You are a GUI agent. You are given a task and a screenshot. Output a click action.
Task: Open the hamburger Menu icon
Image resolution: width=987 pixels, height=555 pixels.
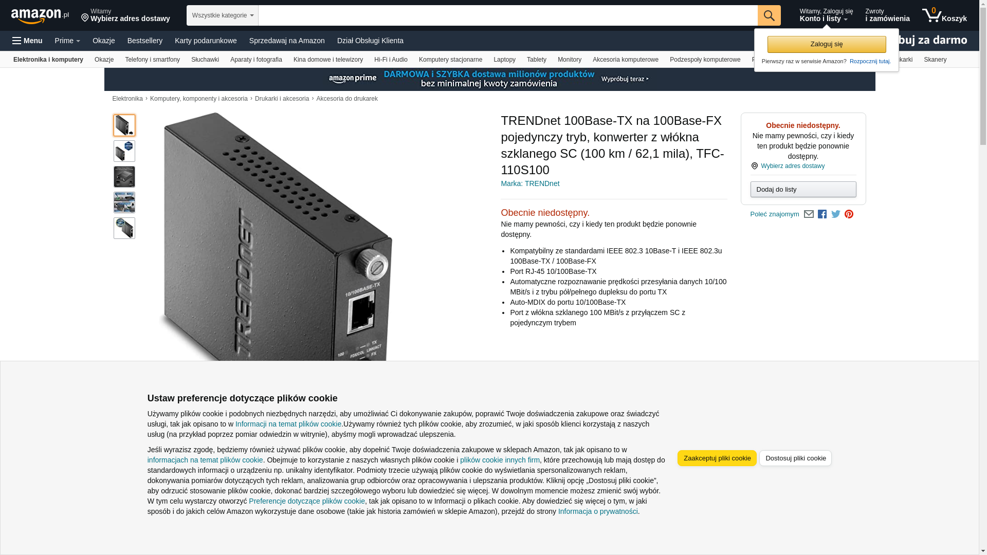pos(27,41)
